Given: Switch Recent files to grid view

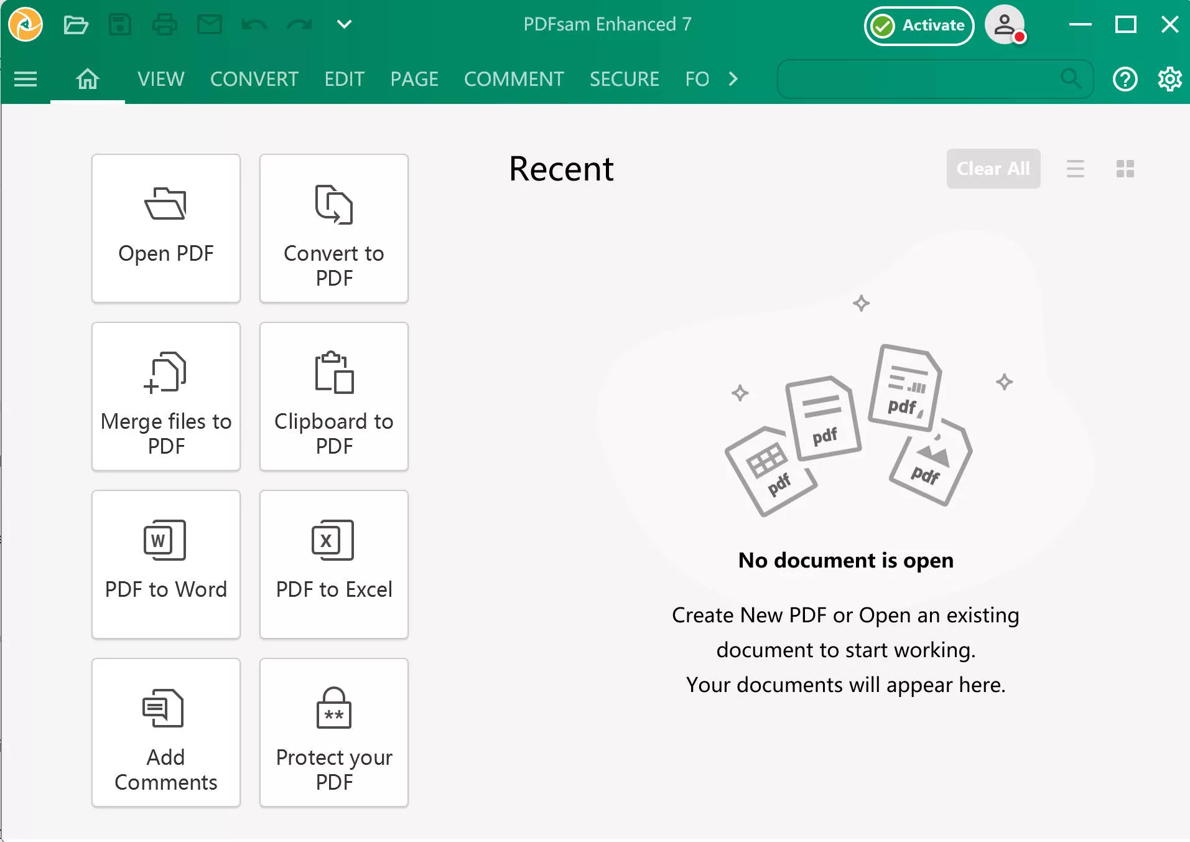Looking at the screenshot, I should point(1125,169).
